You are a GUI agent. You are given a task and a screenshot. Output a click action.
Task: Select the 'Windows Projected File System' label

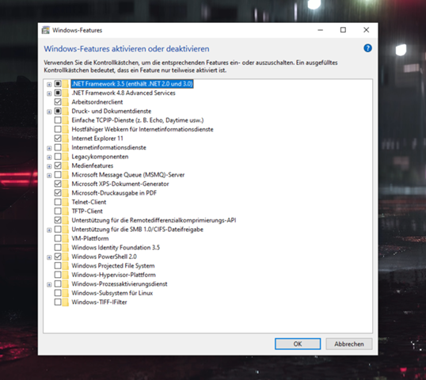pos(113,266)
